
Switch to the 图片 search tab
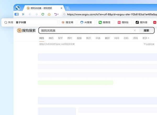tap(70, 38)
